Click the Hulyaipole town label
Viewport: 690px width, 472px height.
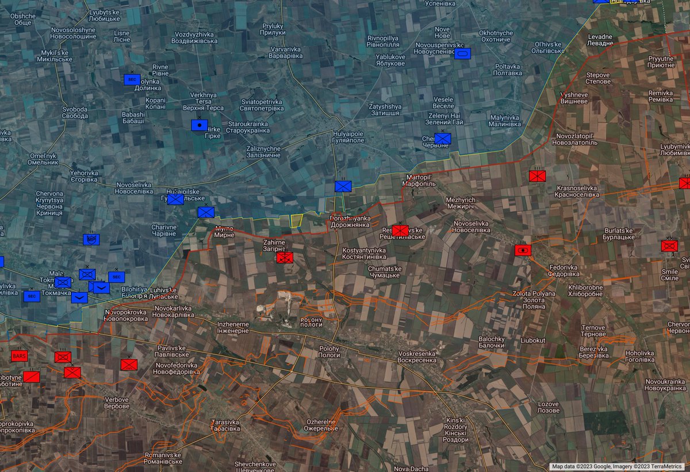[348, 136]
